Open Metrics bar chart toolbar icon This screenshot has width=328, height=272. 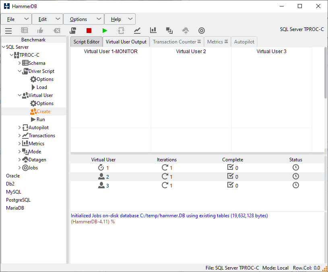point(153,30)
